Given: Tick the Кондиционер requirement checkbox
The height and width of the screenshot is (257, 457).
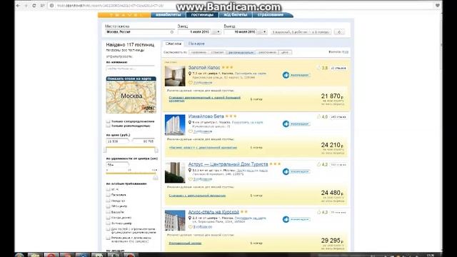Looking at the screenshot, I should click(108, 218).
